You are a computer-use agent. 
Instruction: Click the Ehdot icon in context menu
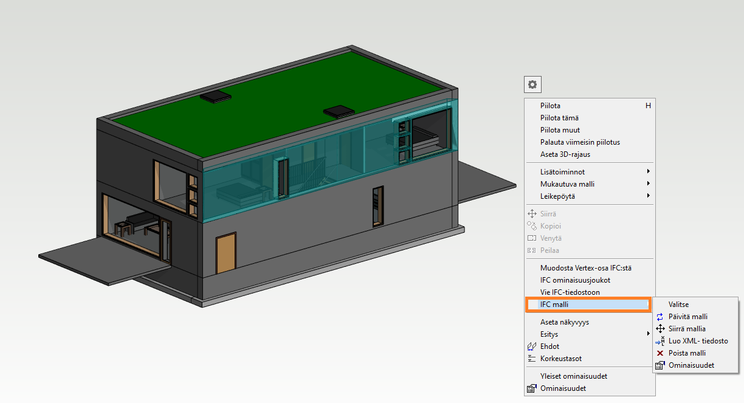point(531,346)
